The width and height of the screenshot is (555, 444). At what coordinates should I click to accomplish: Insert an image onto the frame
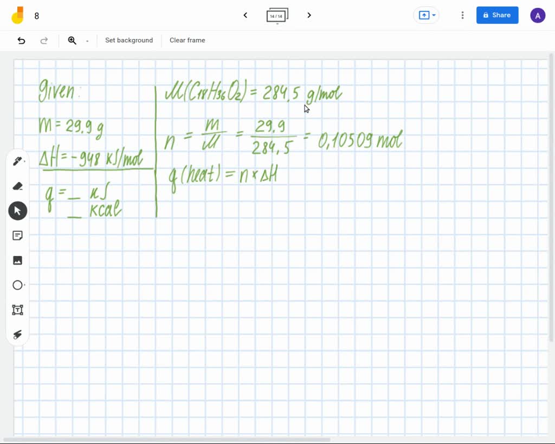point(17,260)
